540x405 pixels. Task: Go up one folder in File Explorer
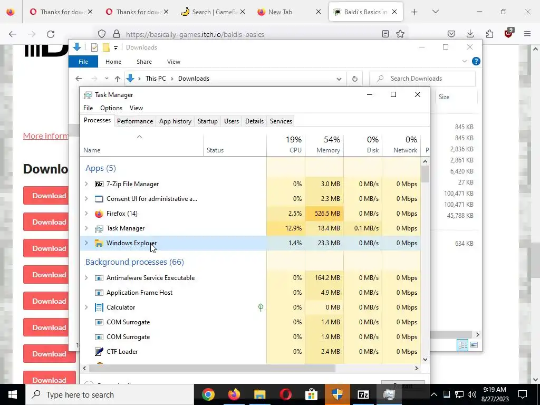pyautogui.click(x=118, y=79)
